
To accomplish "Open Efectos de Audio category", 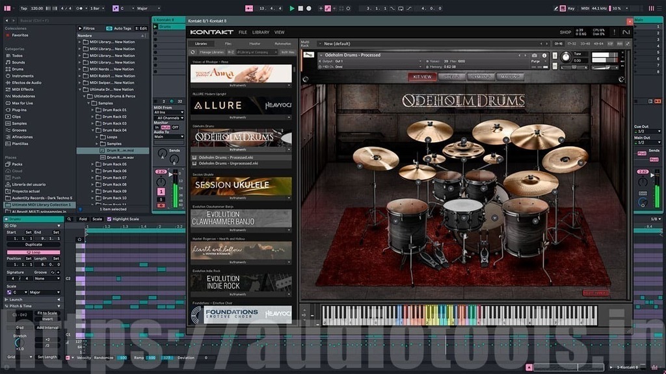I will pyautogui.click(x=26, y=82).
